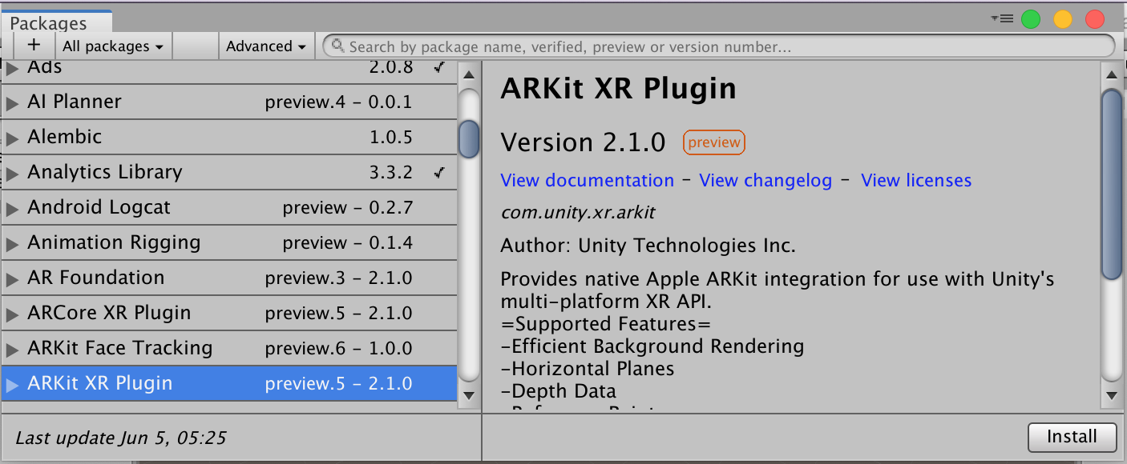Click the Last update Jun 5 status text
The height and width of the screenshot is (464, 1127).
click(121, 438)
